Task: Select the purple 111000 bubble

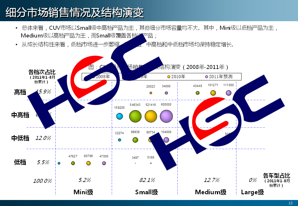Action: (228, 93)
